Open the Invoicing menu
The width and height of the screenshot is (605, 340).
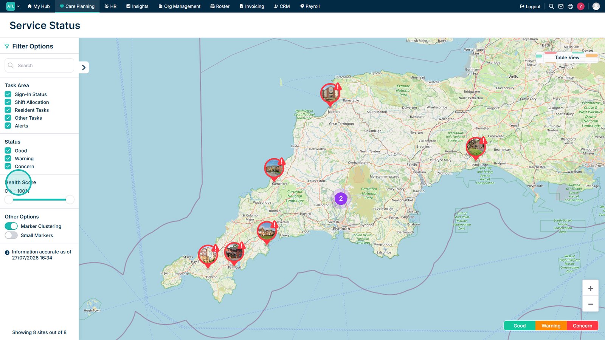252,6
